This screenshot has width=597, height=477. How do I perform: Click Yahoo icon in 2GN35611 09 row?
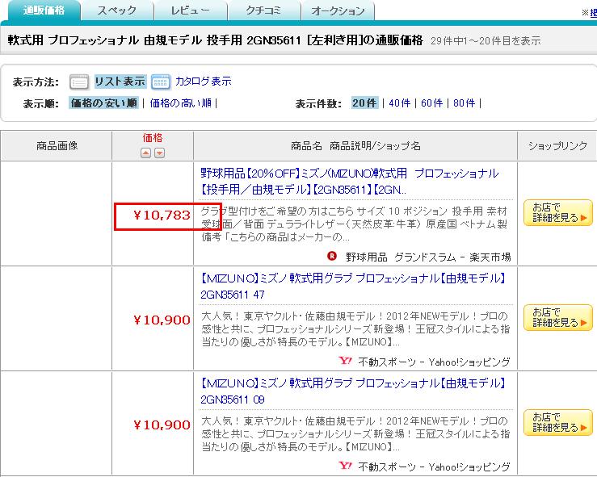pos(345,465)
